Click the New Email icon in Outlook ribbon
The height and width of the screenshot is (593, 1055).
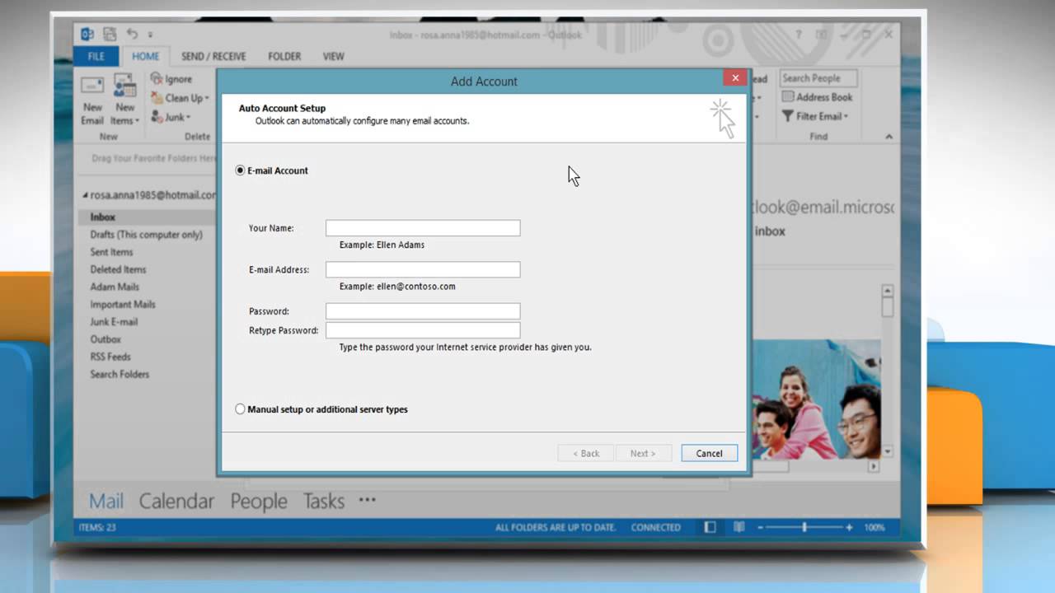coord(92,100)
